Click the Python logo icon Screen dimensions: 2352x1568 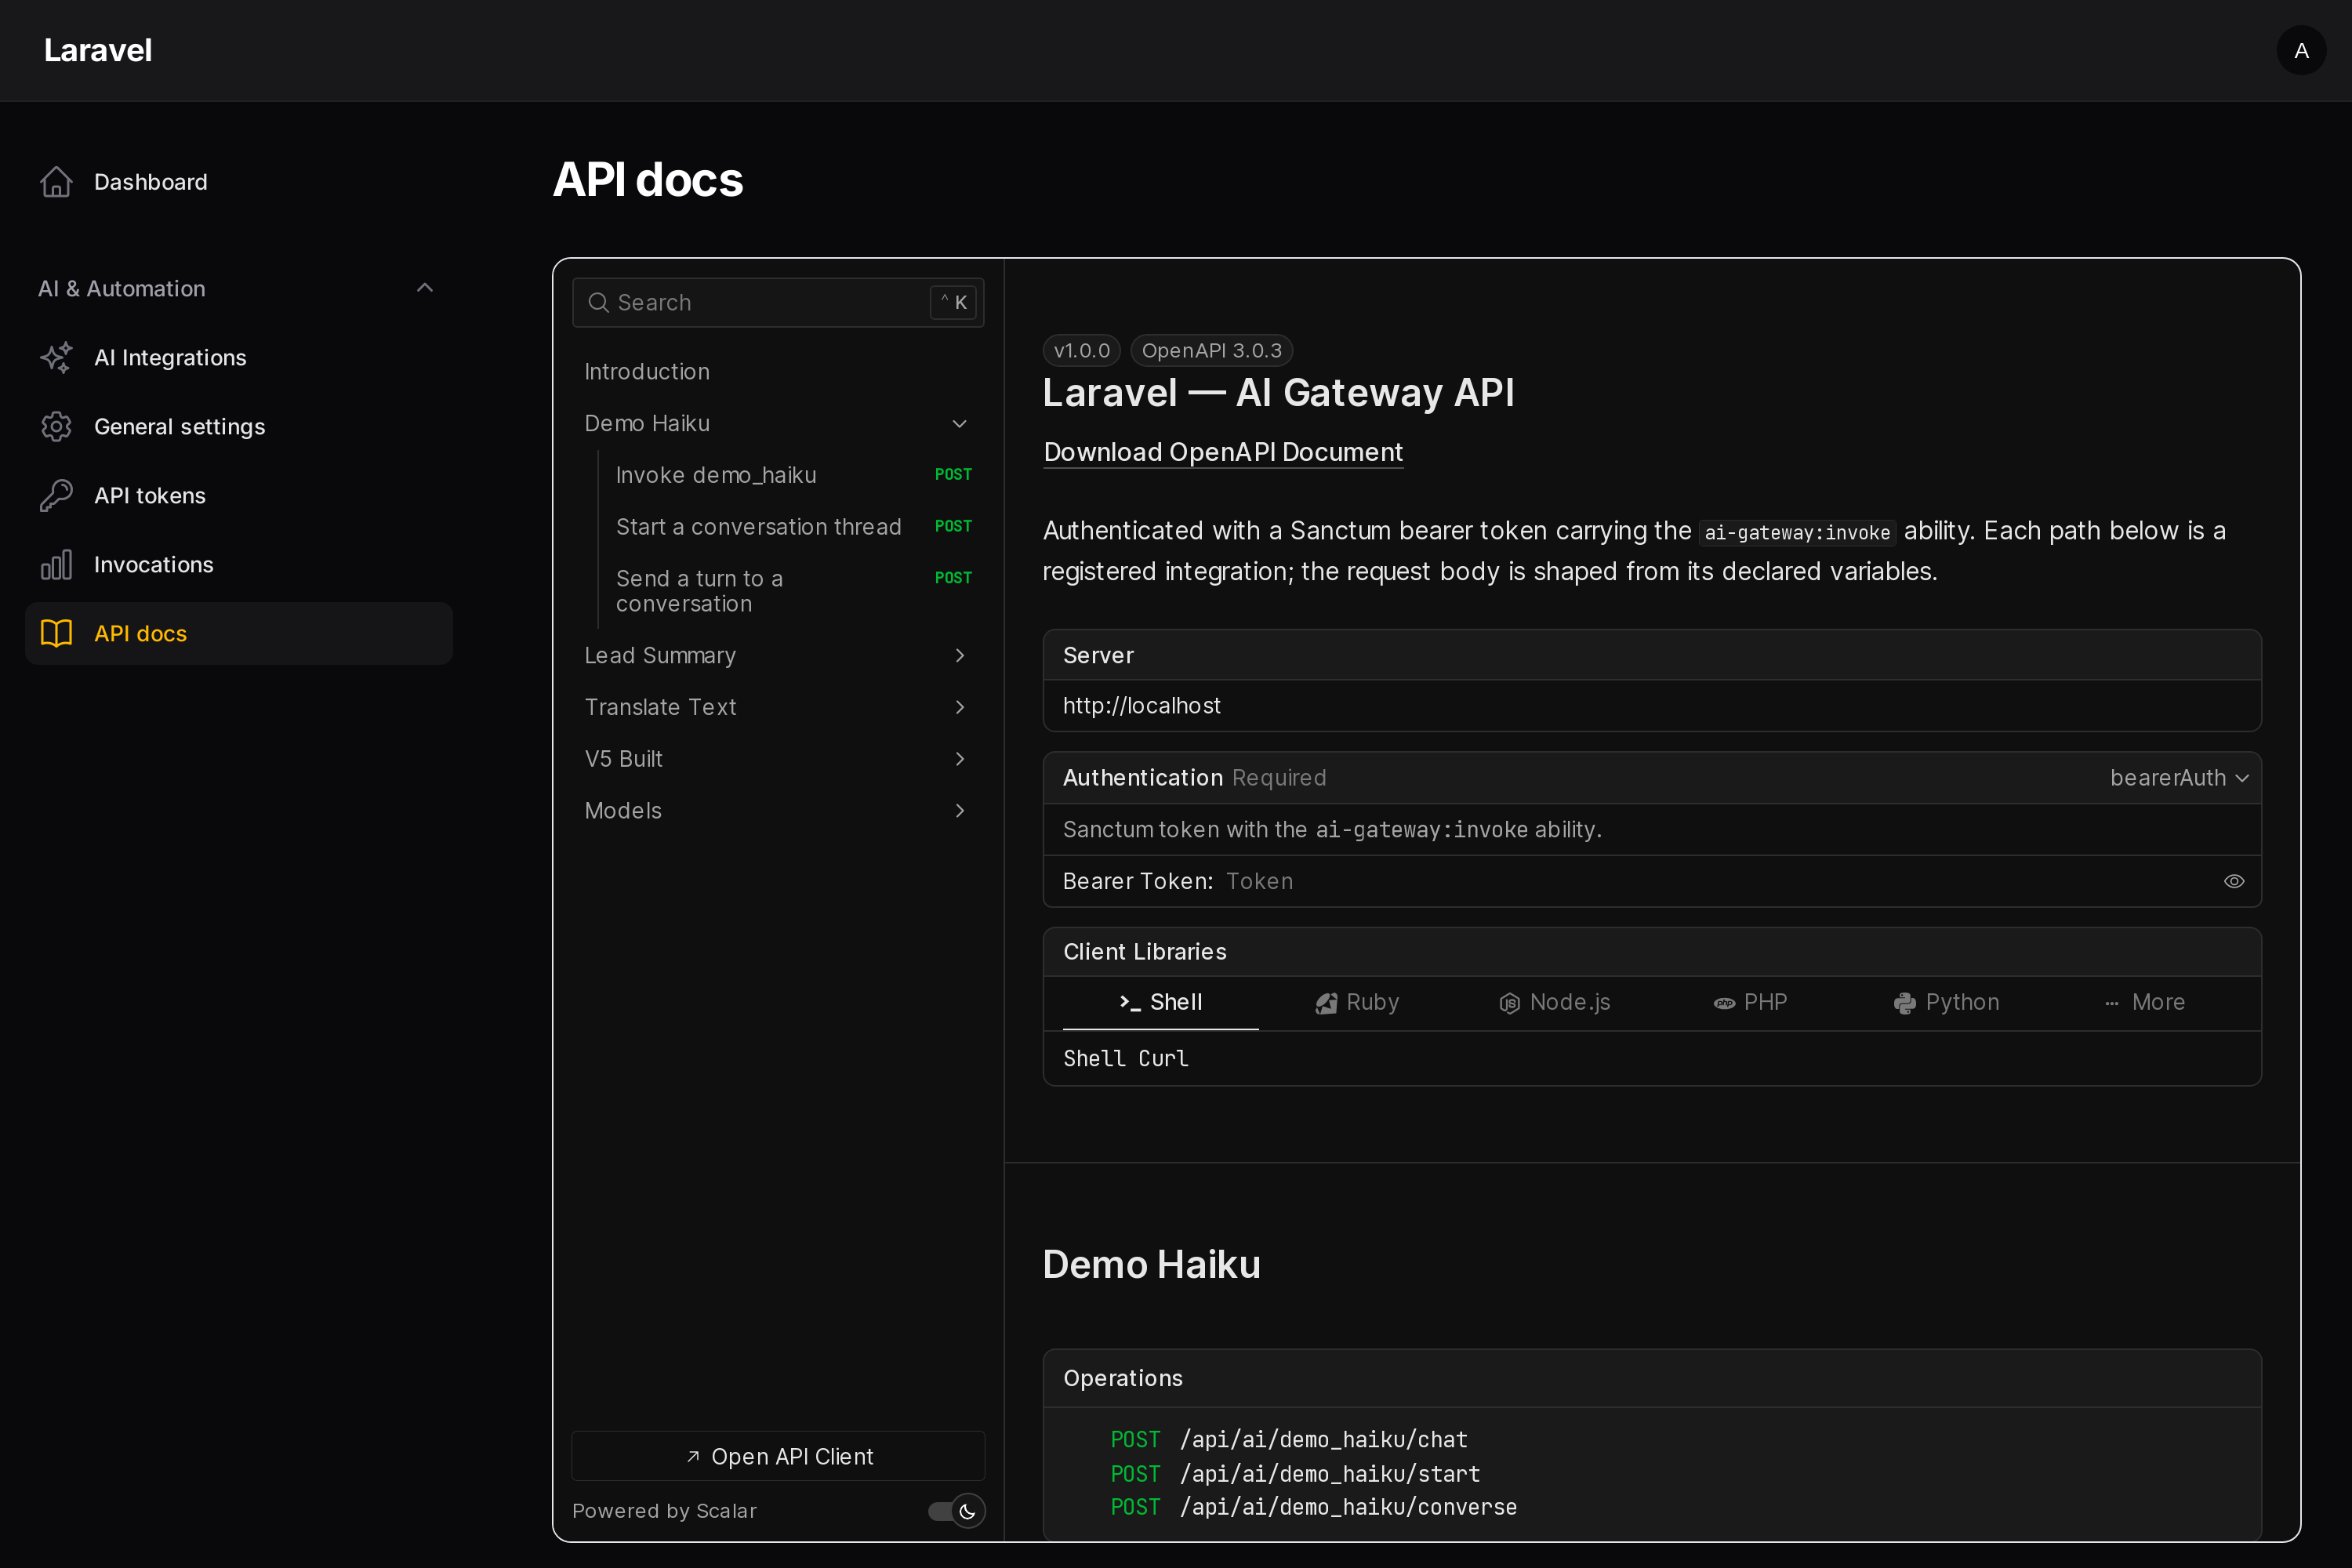(1905, 1003)
